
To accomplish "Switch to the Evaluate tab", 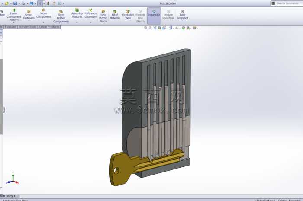I will point(10,27).
